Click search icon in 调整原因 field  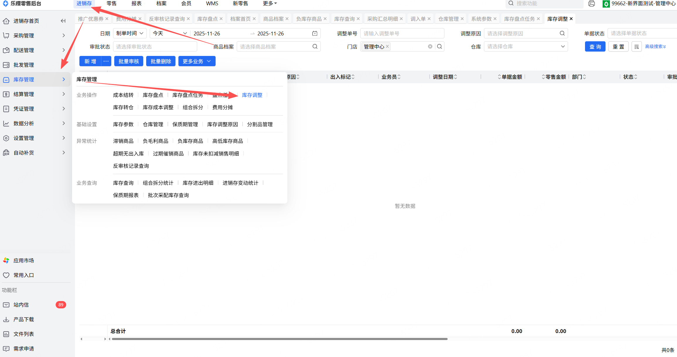click(562, 33)
